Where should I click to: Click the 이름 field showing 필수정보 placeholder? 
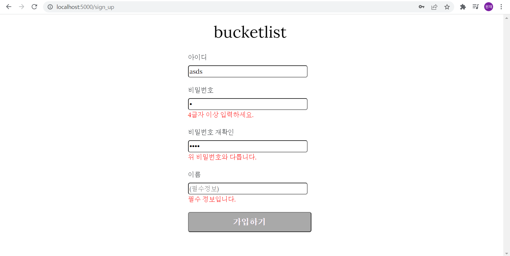pyautogui.click(x=248, y=188)
